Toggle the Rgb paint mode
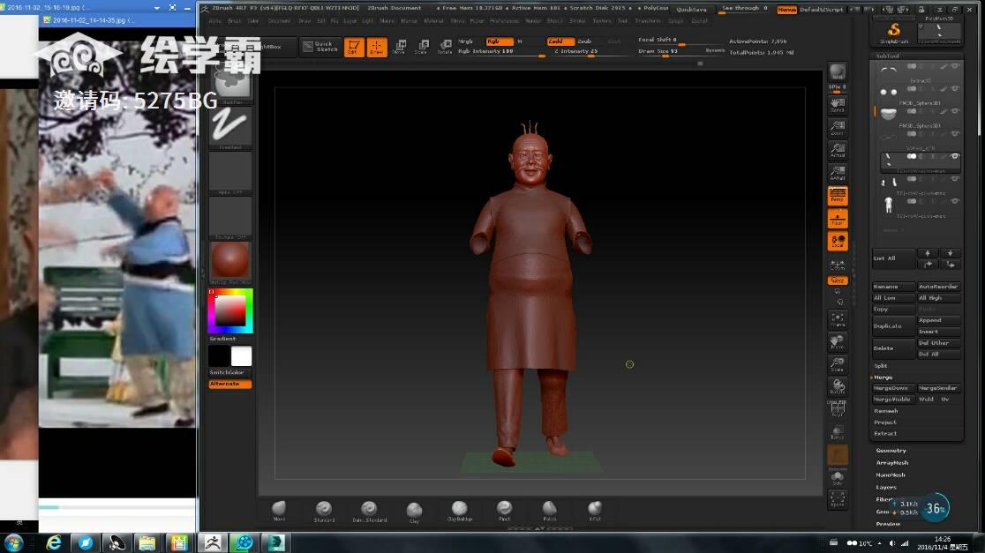The height and width of the screenshot is (553, 985). (x=500, y=41)
